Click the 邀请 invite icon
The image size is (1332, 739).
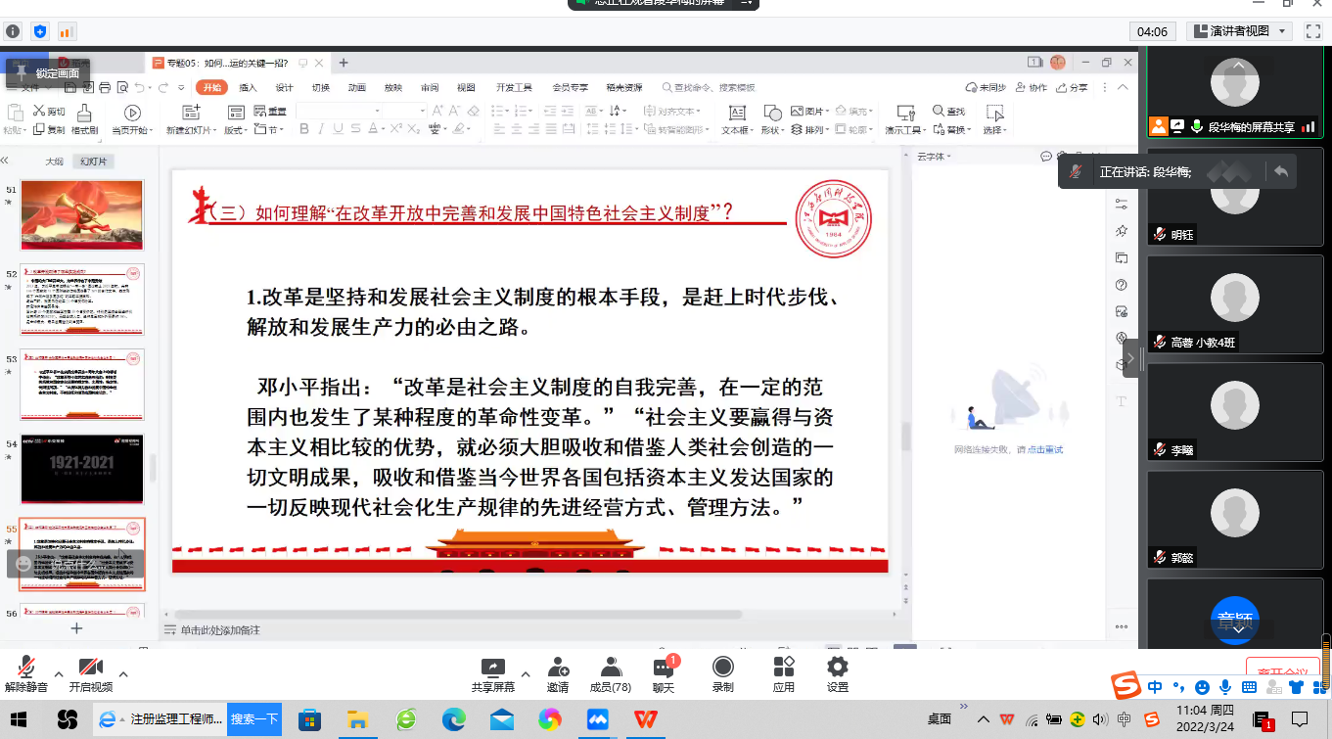pyautogui.click(x=558, y=674)
